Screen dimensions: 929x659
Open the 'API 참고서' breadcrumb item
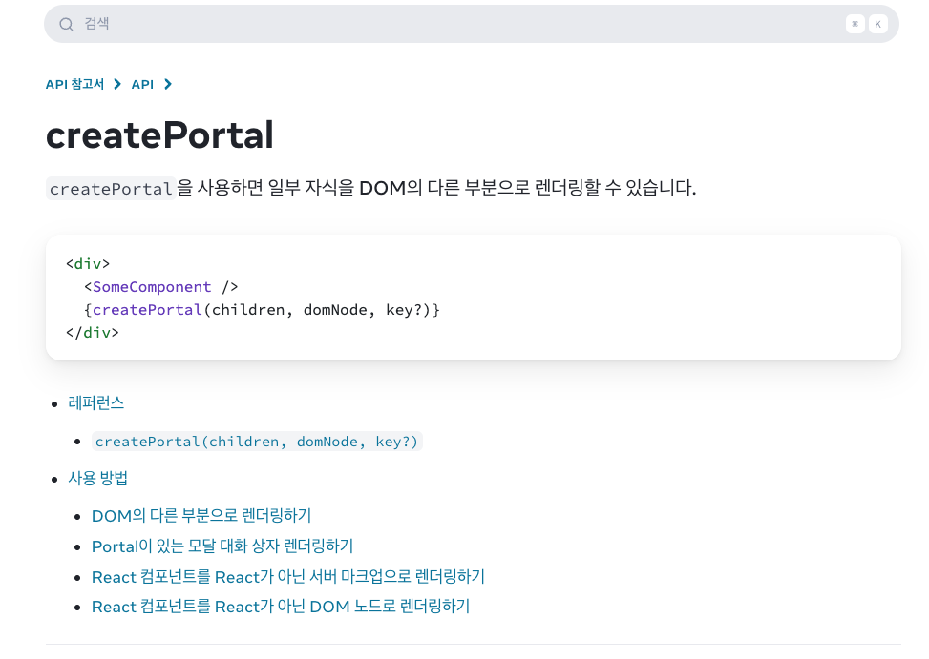point(74,84)
